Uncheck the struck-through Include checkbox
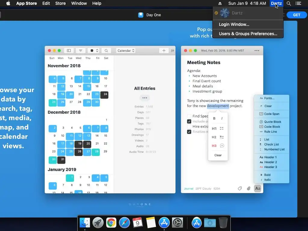This screenshot has width=308, height=231. pos(189,122)
